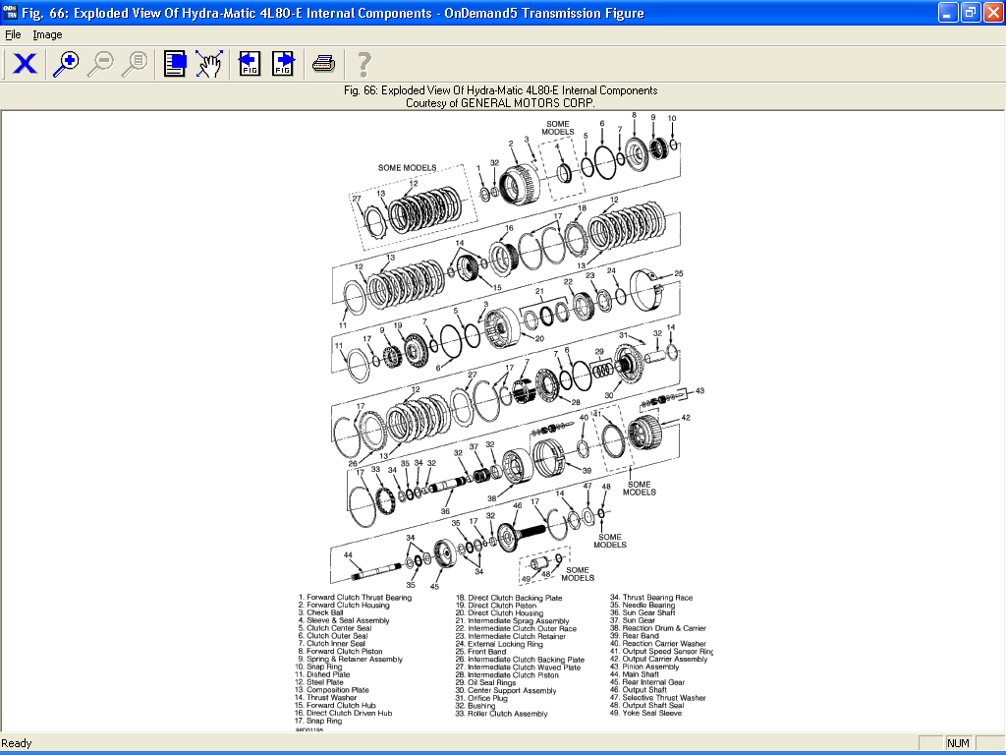Viewport: 1006px width, 755px height.
Task: Select the hand pan tool icon
Action: [x=209, y=64]
